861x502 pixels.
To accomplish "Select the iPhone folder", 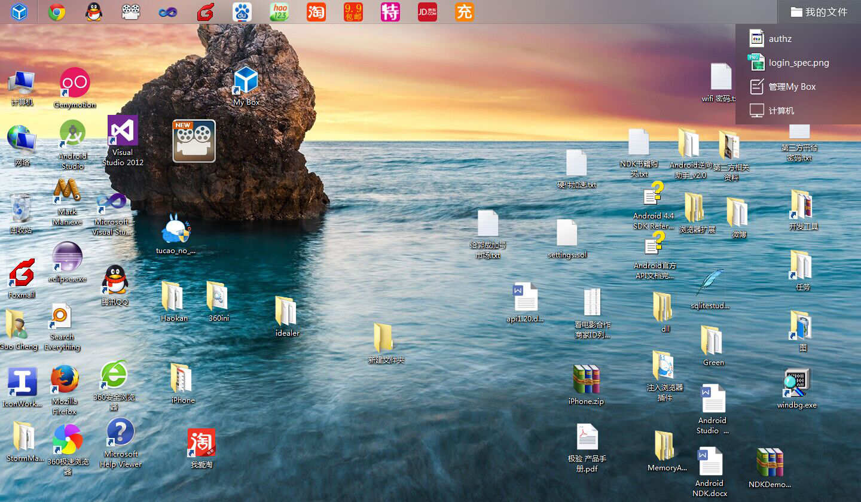I will tap(183, 384).
